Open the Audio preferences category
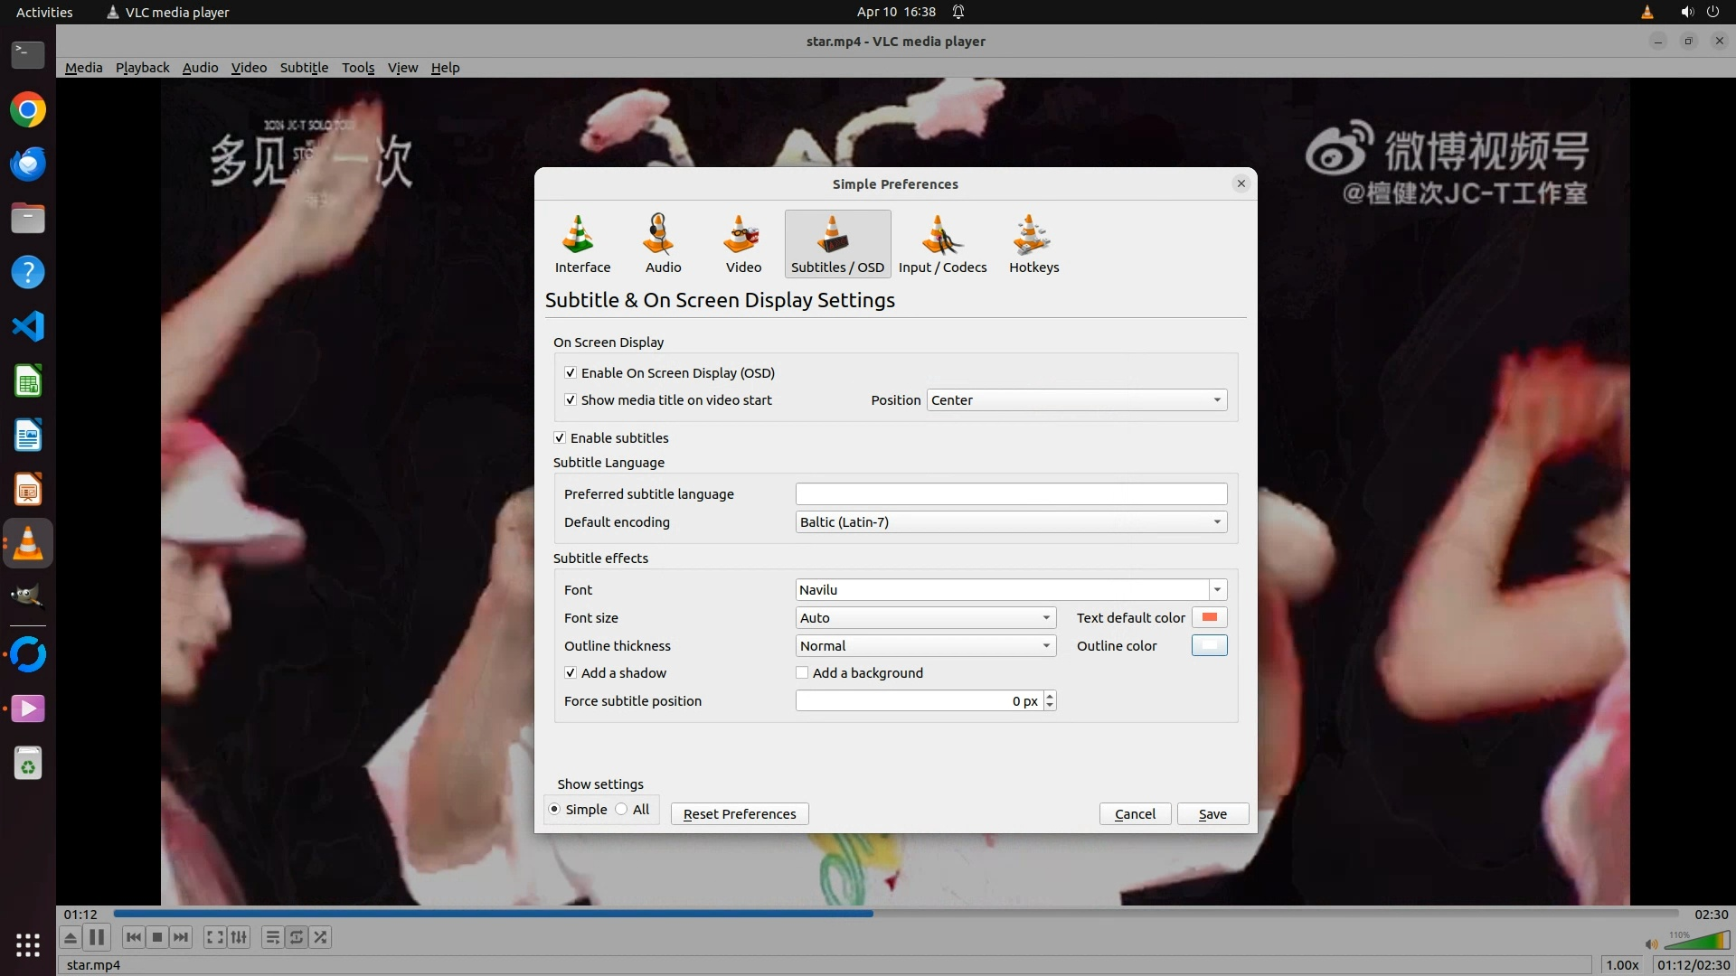Viewport: 1736px width, 976px height. 663,244
